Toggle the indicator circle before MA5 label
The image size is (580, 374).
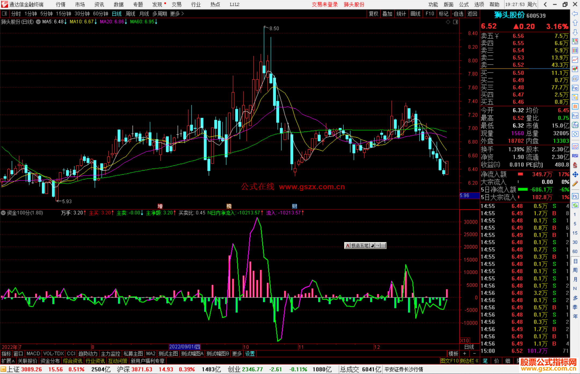tap(38, 22)
